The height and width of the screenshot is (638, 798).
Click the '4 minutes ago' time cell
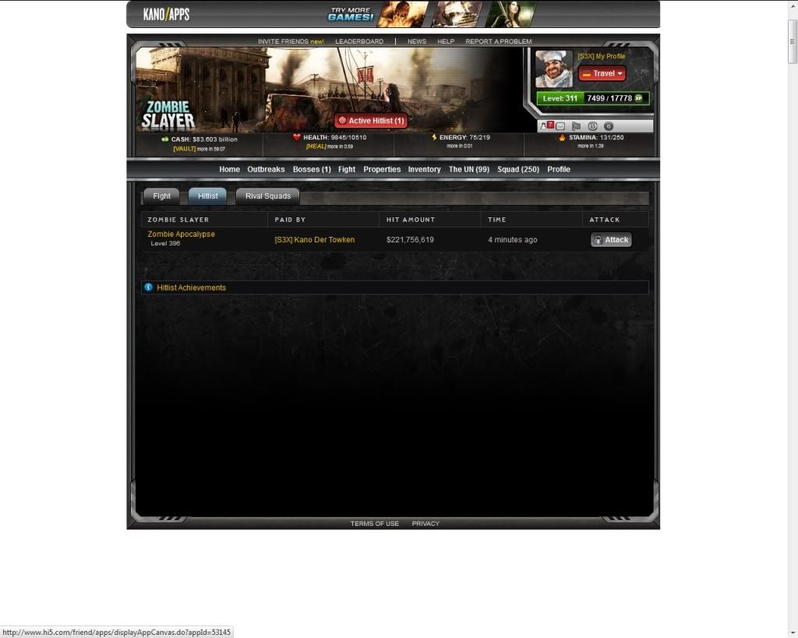[513, 240]
